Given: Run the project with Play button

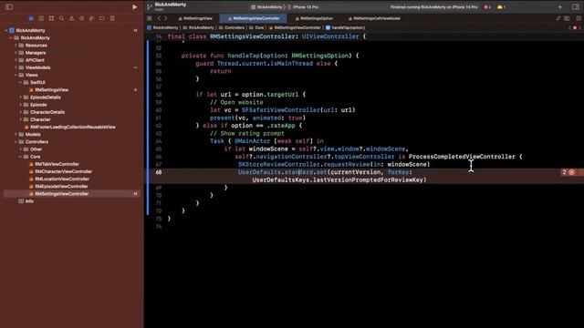Looking at the screenshot, I should [x=134, y=6].
